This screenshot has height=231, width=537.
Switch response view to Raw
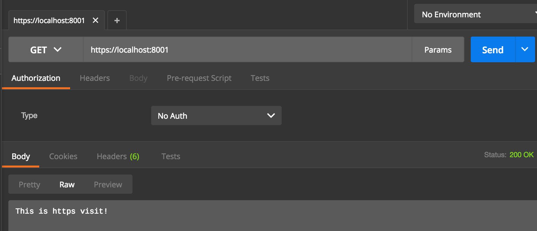[x=67, y=185]
